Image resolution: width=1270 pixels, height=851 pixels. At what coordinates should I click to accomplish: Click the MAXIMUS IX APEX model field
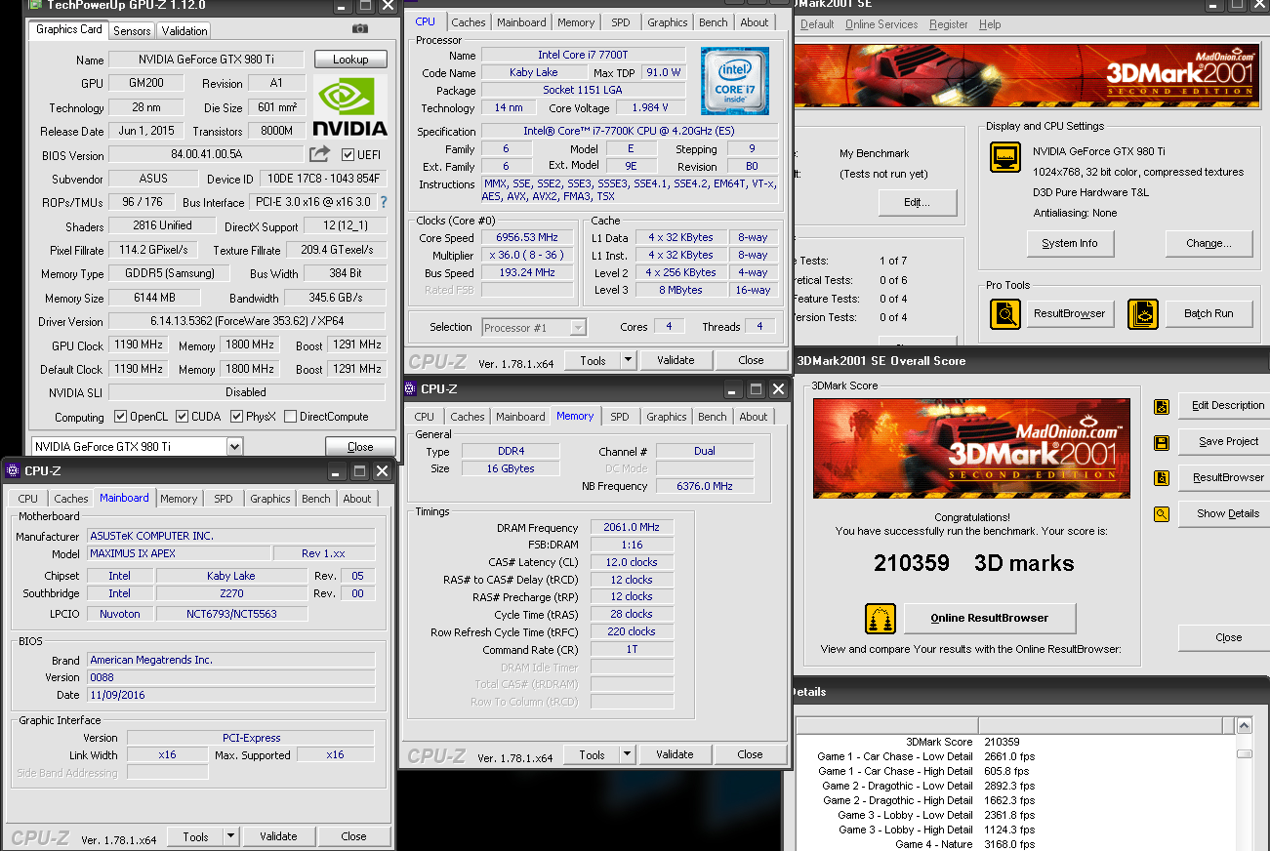(x=180, y=554)
